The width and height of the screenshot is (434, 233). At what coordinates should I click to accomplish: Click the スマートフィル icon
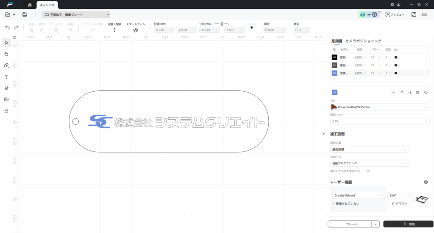136,30
